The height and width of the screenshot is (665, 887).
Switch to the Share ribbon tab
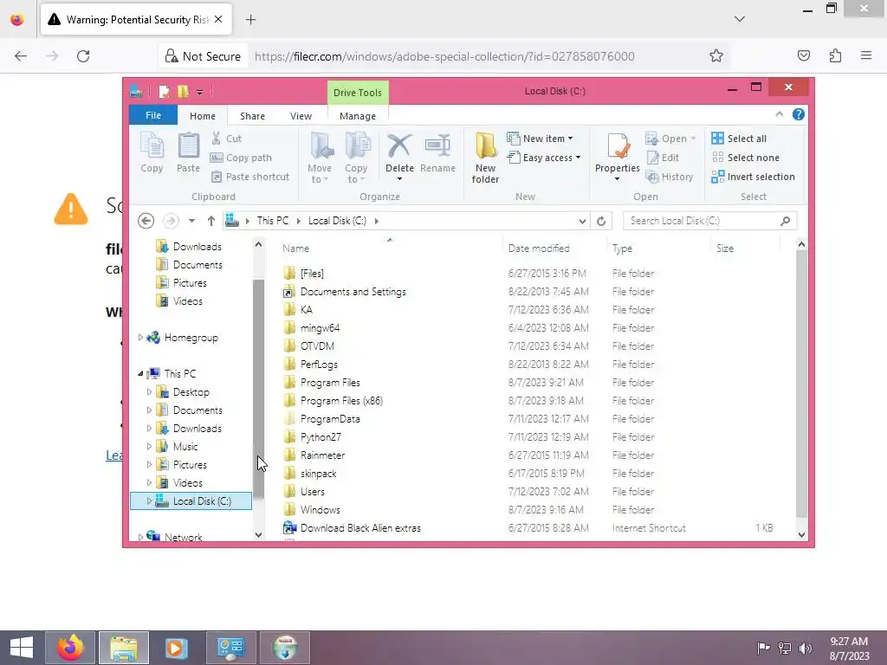252,116
